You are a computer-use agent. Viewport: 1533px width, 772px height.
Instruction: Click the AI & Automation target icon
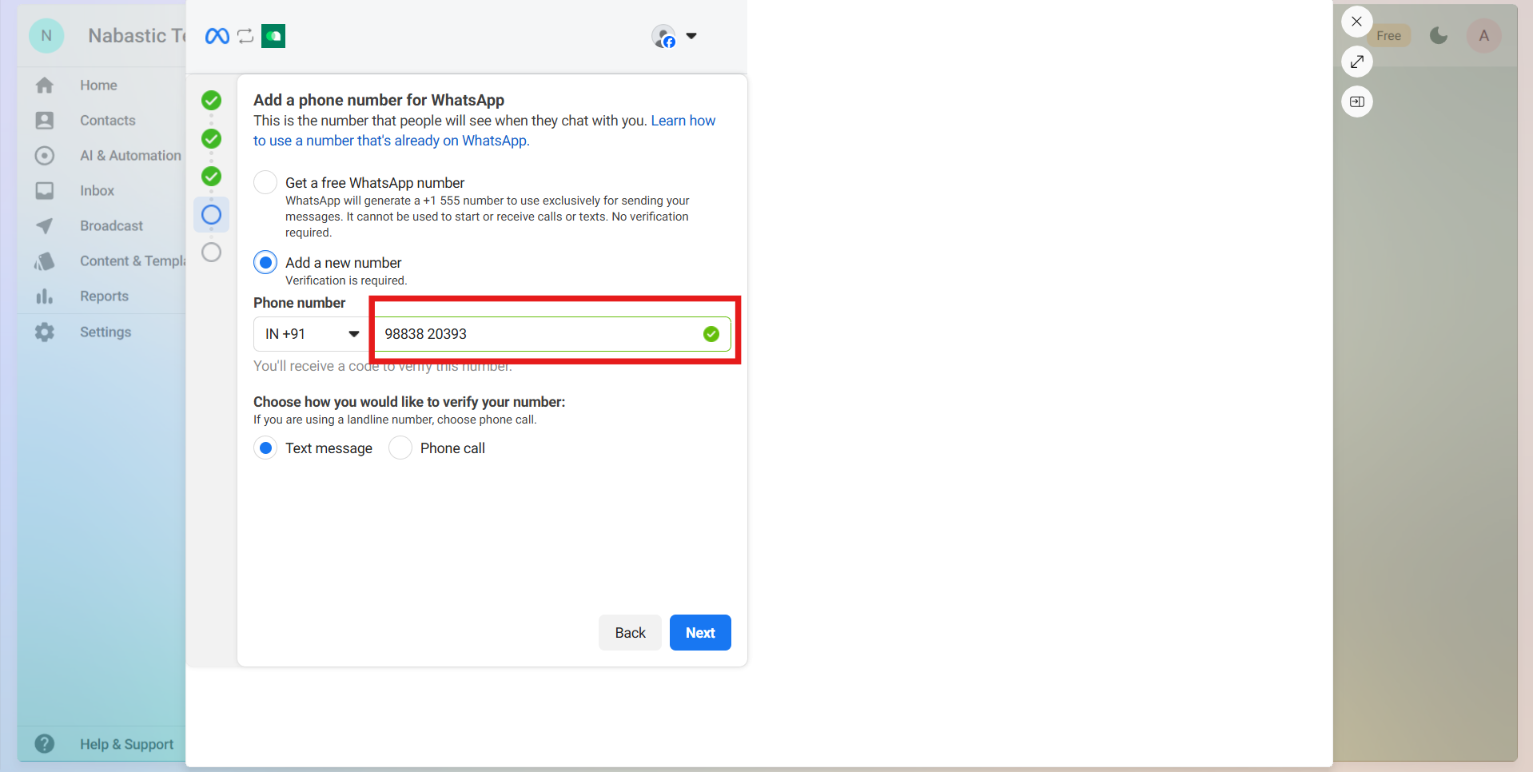pyautogui.click(x=45, y=156)
